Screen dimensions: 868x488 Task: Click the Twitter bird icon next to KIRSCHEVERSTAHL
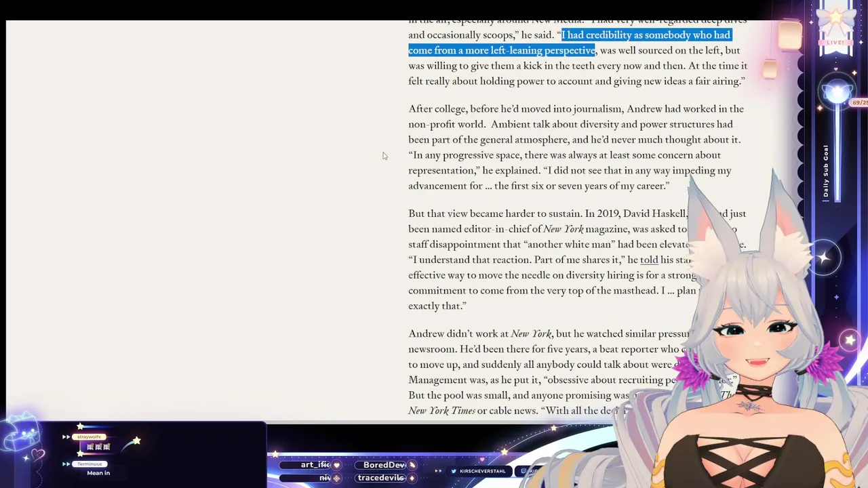click(453, 471)
